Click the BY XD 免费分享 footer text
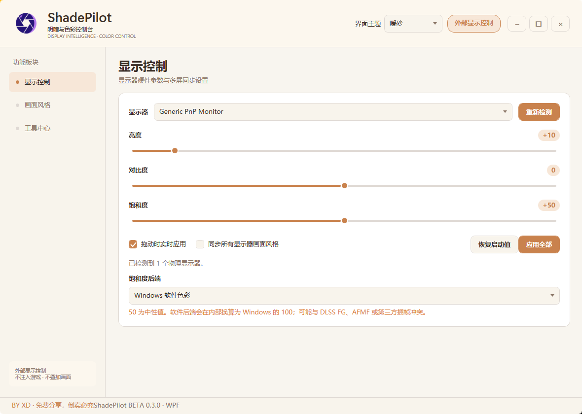Viewport: 582px width, 414px height. coord(53,405)
